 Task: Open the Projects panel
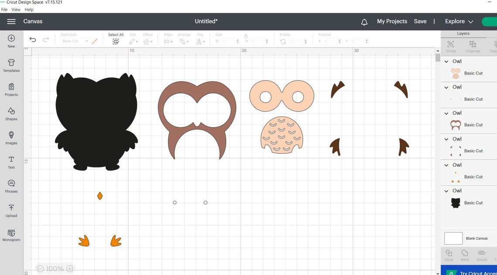point(11,89)
